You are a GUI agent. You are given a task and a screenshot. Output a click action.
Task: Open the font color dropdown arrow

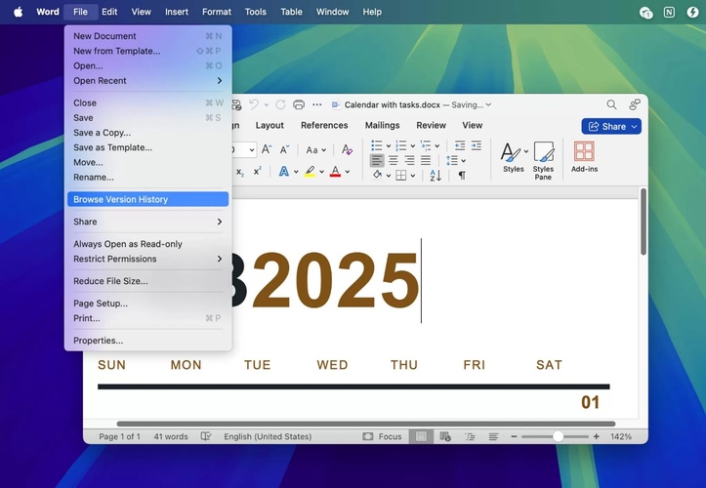[348, 172]
